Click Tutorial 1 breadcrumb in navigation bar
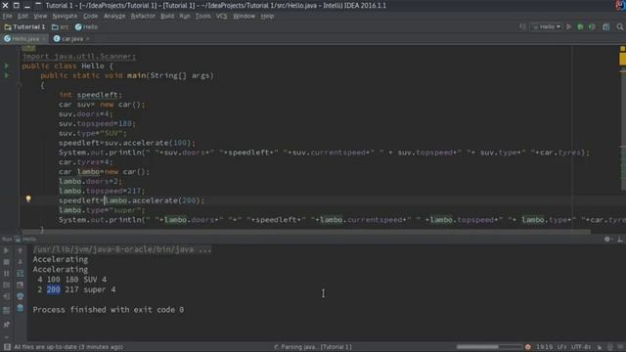 coord(24,26)
